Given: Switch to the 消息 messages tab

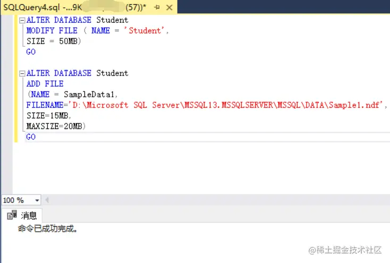Looking at the screenshot, I should (22, 215).
